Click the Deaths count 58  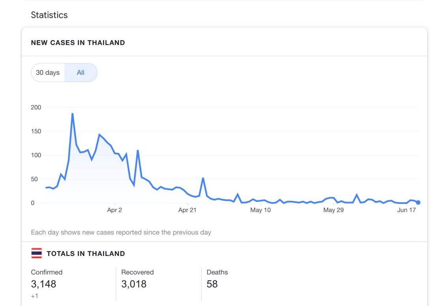212,284
